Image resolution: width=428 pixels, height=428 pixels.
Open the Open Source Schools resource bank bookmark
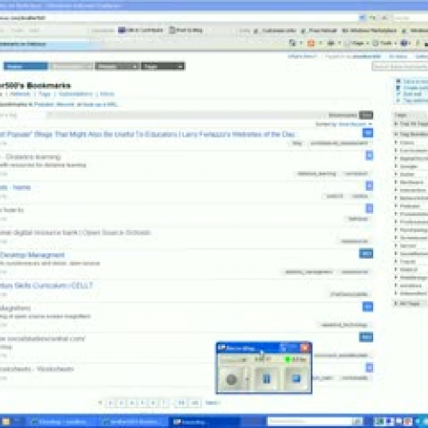(x=75, y=232)
